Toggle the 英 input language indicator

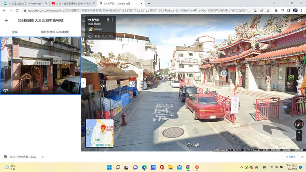click(x=257, y=167)
